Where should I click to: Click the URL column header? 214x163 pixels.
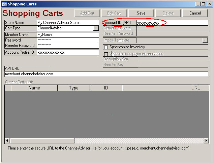166,88
